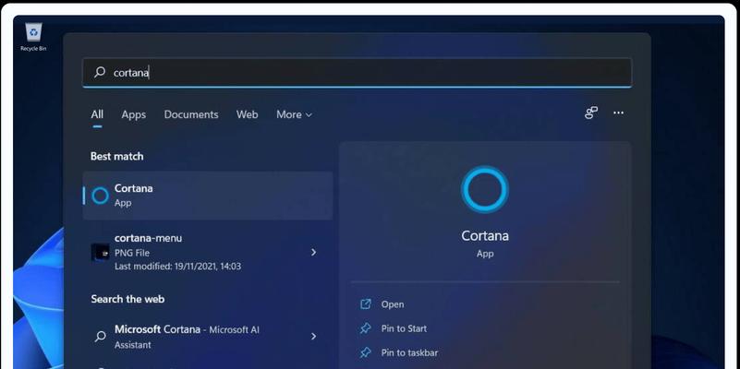Click the Cortana title in the preview pane
Image resolution: width=740 pixels, height=369 pixels.
[485, 235]
